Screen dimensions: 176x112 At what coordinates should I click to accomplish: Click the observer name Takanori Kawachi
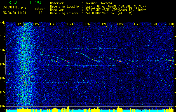pos(99,3)
